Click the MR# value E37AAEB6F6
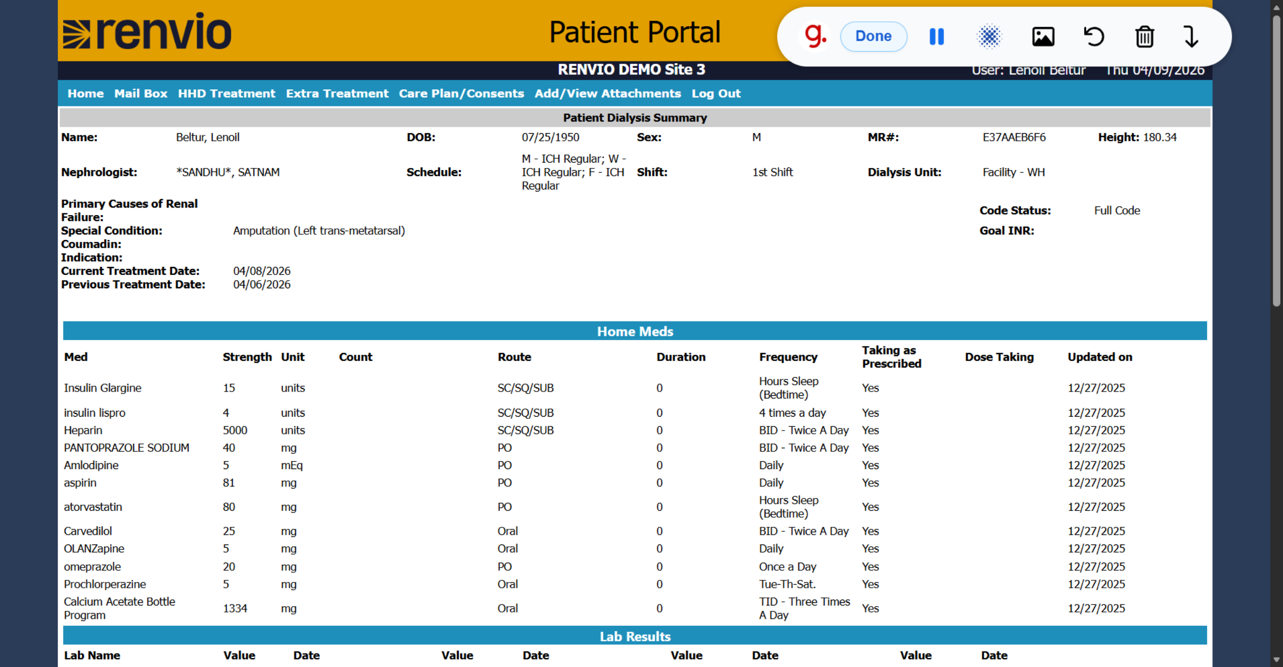Viewport: 1283px width, 667px height. (x=1014, y=137)
